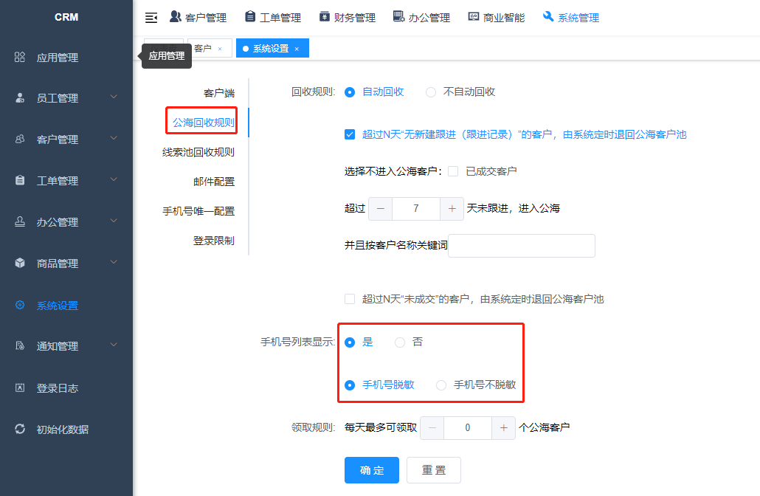Click the sidebar collapse hamburger icon
The width and height of the screenshot is (760, 496).
(x=151, y=18)
